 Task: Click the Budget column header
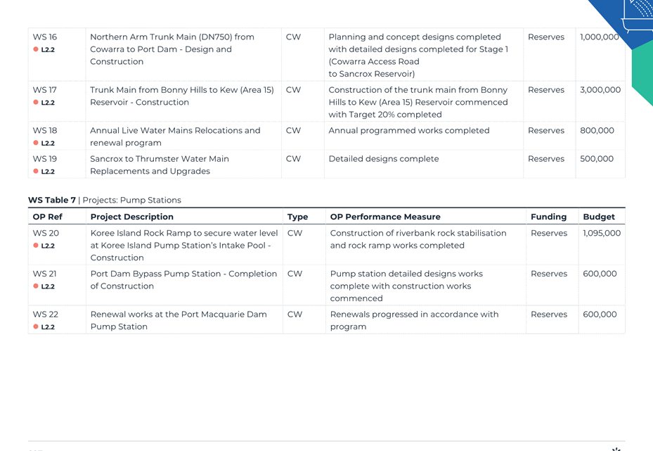(599, 217)
